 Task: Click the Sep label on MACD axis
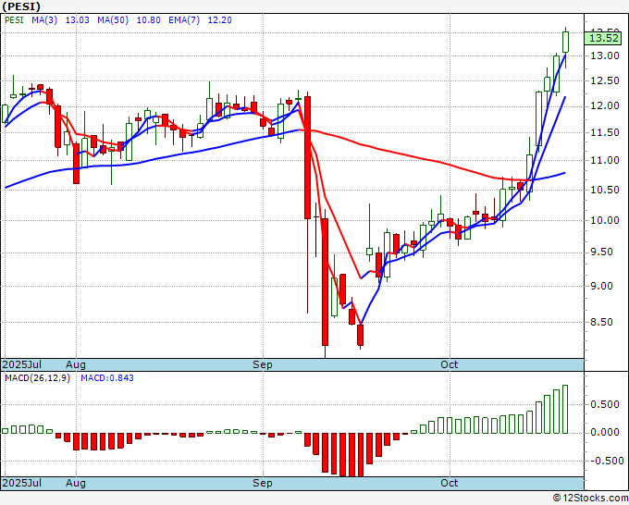[x=263, y=483]
